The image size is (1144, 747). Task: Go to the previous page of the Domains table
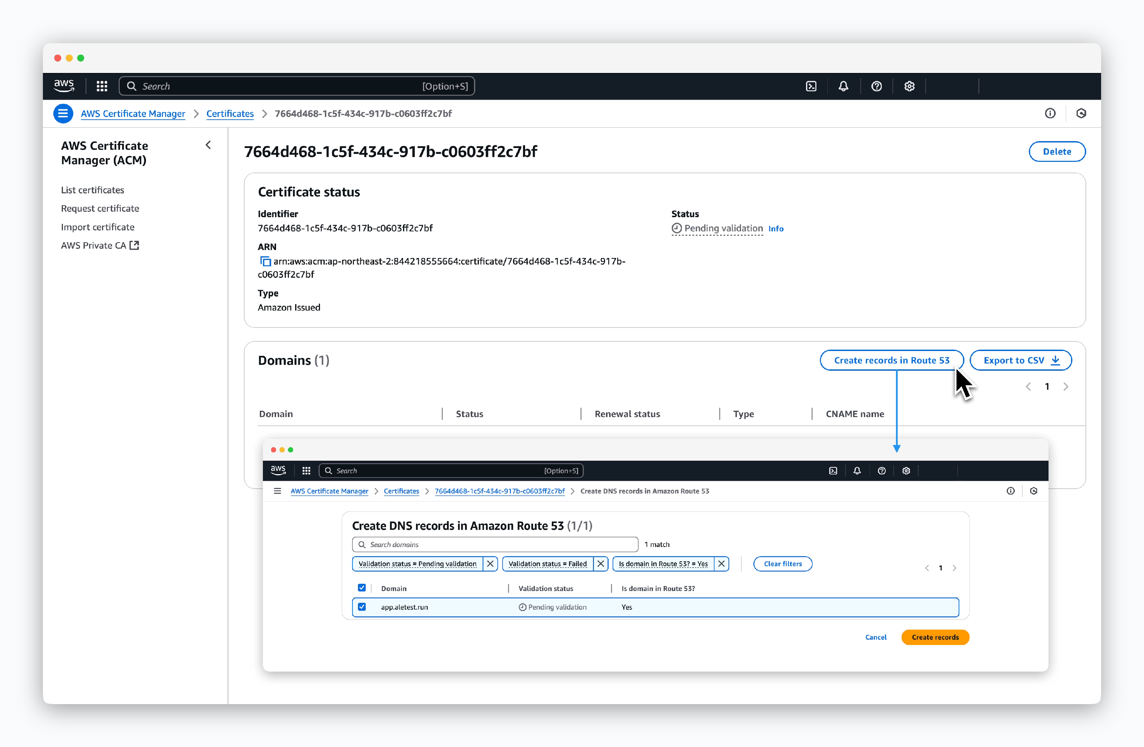[x=1028, y=387]
